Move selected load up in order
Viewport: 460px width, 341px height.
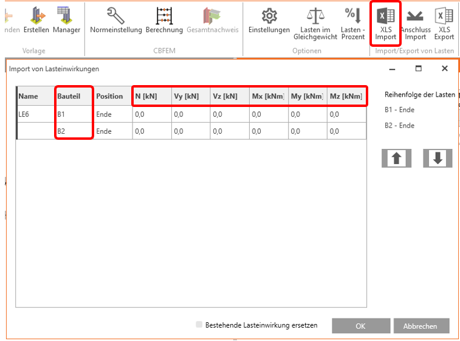(396, 158)
